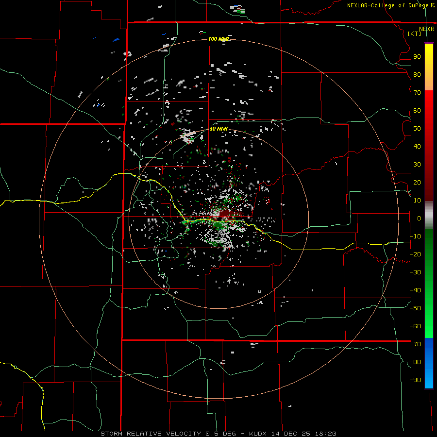The height and width of the screenshot is (437, 437).
Task: Click the -20 value on velocity scale
Action: (415, 254)
